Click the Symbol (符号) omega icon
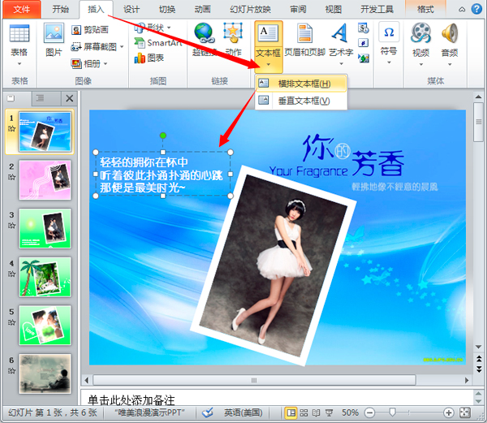Image resolution: width=487 pixels, height=423 pixels. pyautogui.click(x=389, y=32)
